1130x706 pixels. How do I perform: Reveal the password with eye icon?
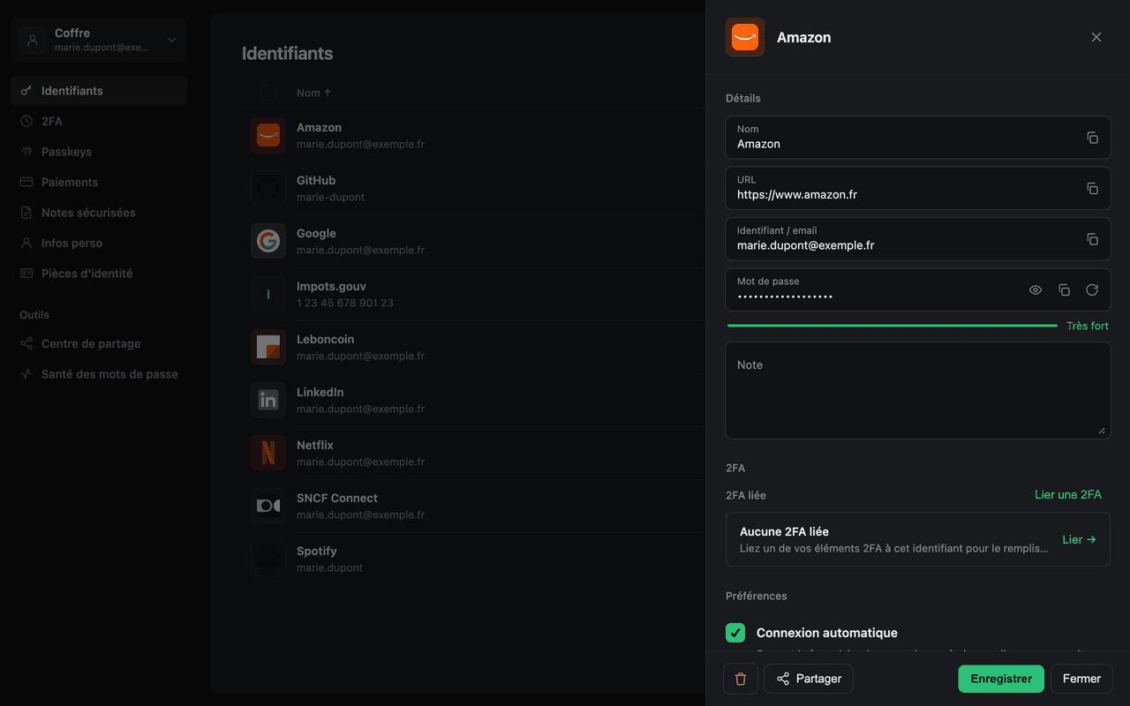click(1036, 290)
